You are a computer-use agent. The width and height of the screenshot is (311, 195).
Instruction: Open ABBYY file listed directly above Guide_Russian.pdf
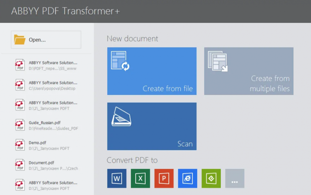pyautogui.click(x=53, y=103)
